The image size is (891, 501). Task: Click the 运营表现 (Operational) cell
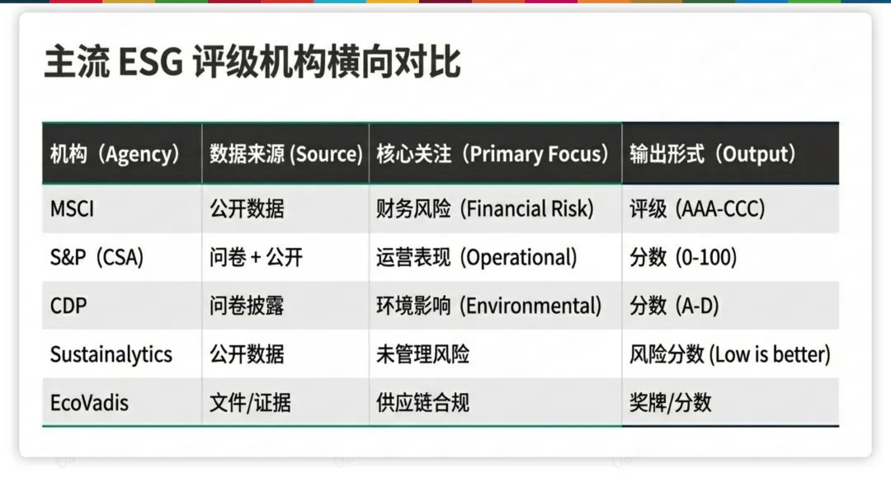pyautogui.click(x=496, y=257)
